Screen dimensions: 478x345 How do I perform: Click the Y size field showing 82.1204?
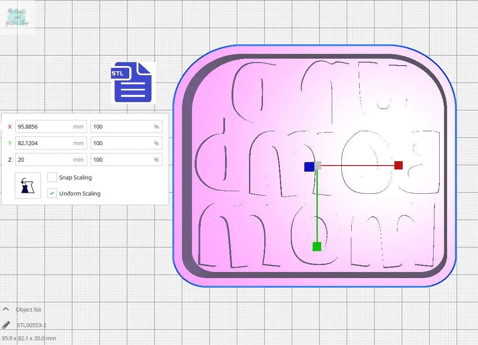tap(44, 143)
